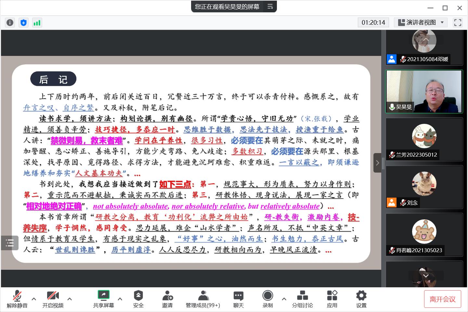Open the screen share options menu

[120, 299]
